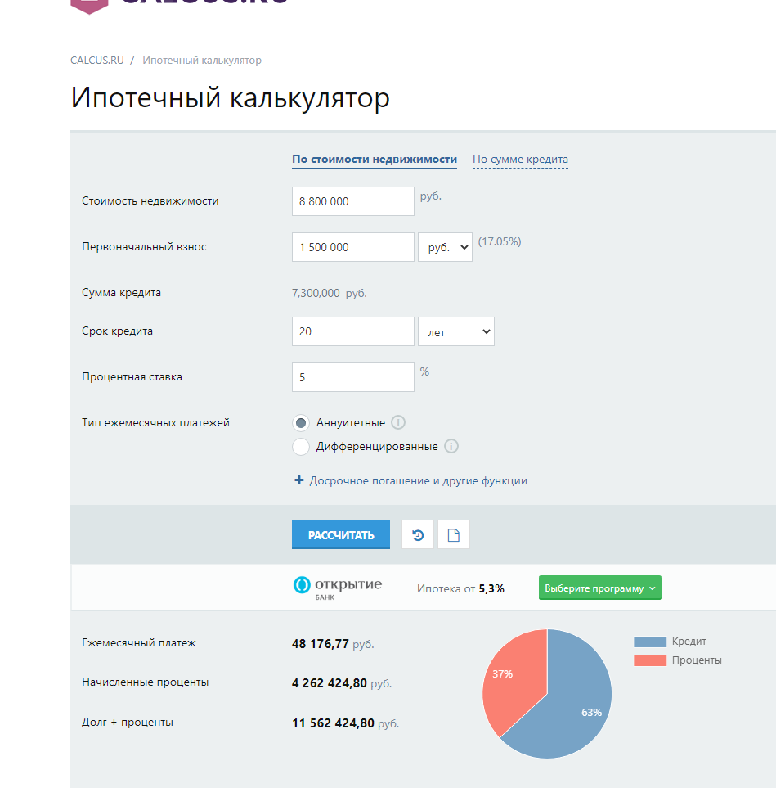Click info icon next to Дифференцированные
The image size is (776, 788).
(451, 447)
